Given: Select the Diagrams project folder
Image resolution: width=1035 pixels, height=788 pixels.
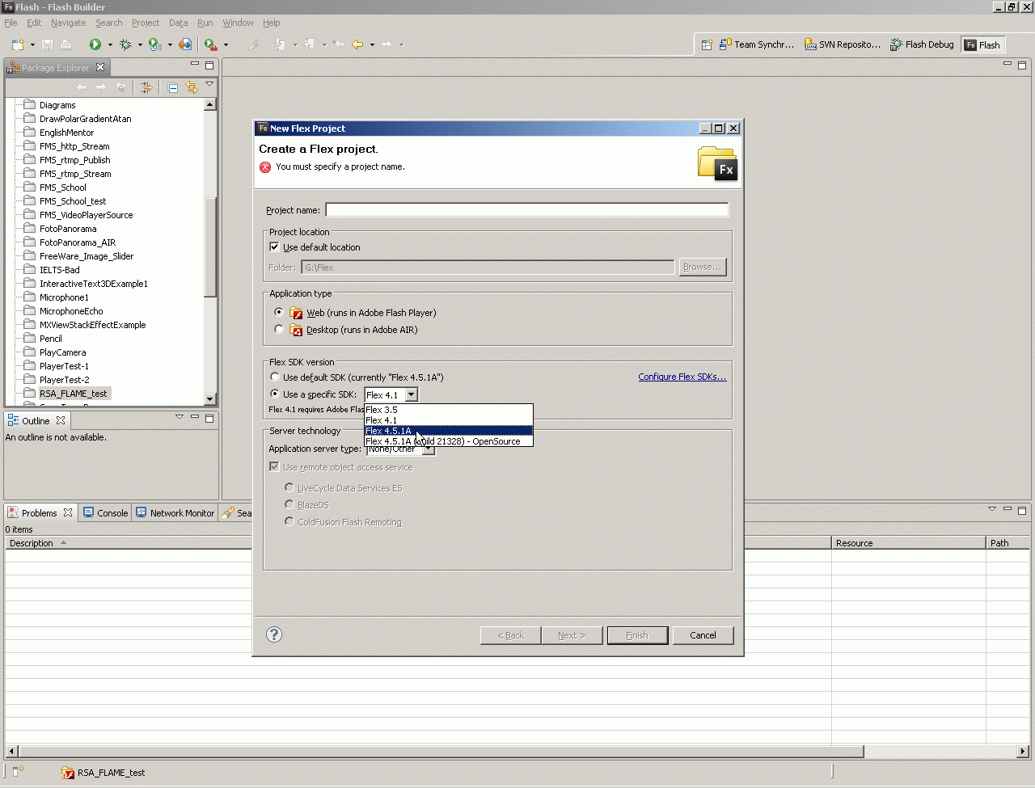Looking at the screenshot, I should point(57,105).
